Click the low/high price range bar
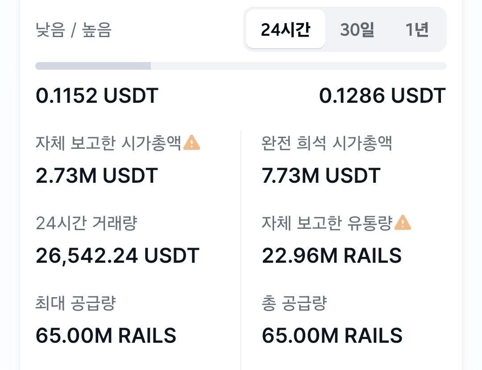 point(241,66)
